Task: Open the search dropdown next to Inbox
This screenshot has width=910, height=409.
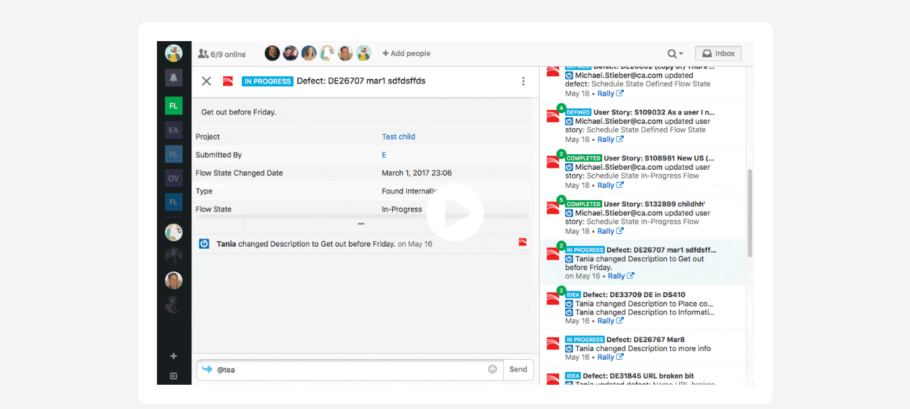Action: pos(675,54)
